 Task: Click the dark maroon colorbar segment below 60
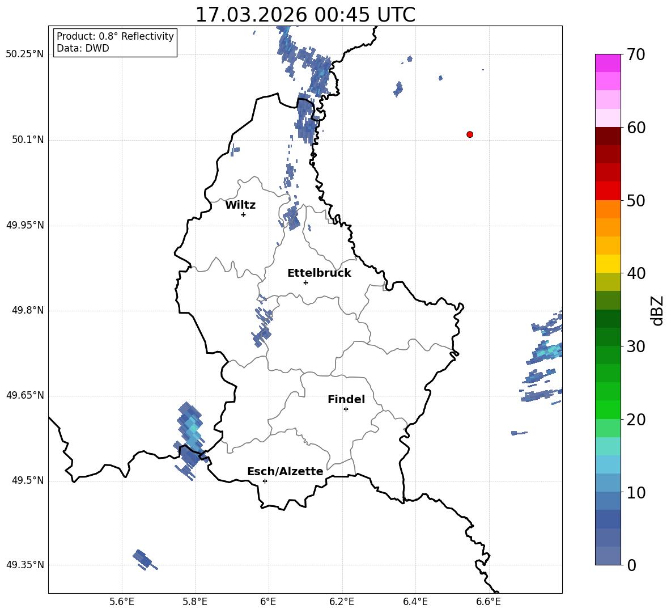608,136
